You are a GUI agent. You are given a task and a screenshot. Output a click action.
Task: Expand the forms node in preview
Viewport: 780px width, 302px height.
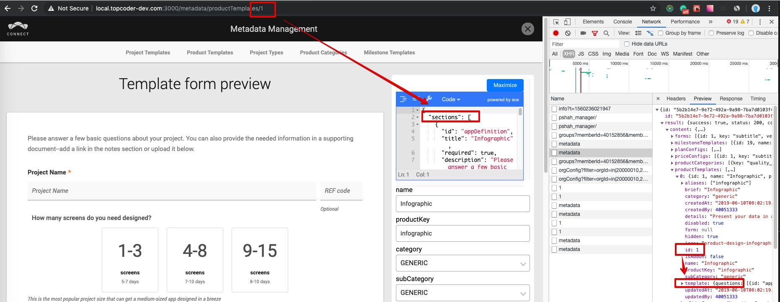point(672,136)
